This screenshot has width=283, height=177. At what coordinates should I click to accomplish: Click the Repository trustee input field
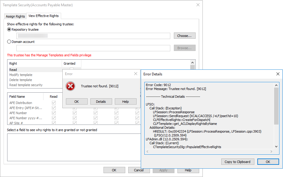(x=93, y=36)
